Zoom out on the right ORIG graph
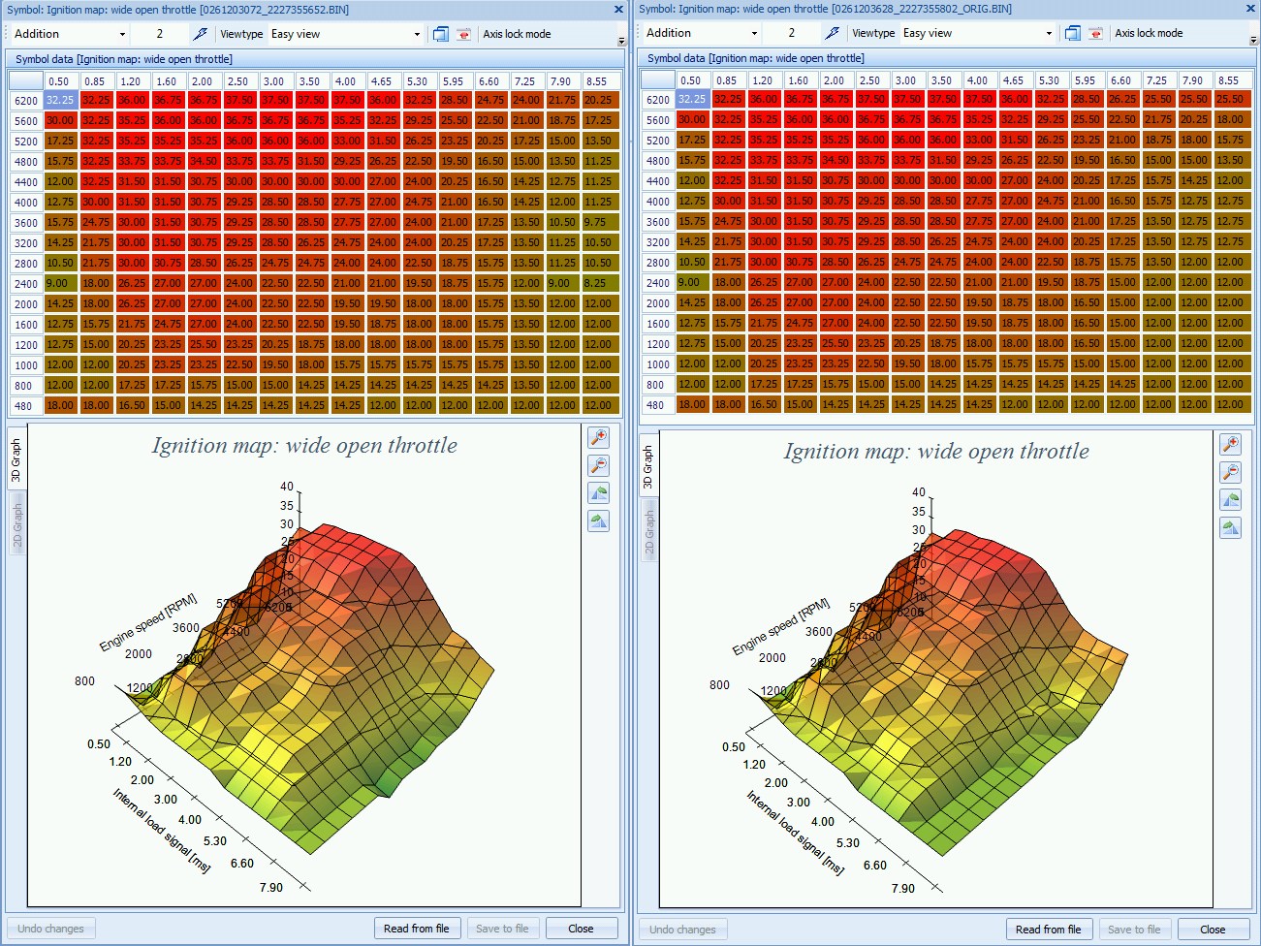Image resolution: width=1261 pixels, height=946 pixels. [1230, 472]
